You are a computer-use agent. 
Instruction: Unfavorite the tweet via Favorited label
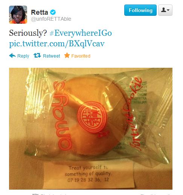click(81, 56)
